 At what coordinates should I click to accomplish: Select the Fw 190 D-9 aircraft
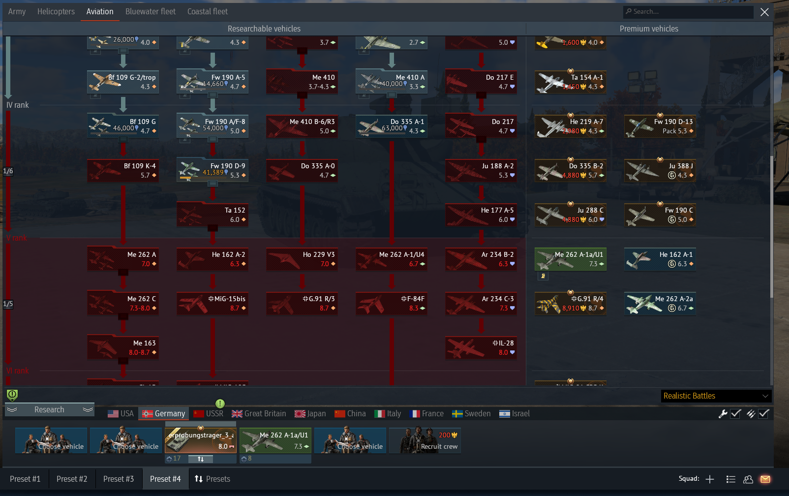[x=212, y=170]
